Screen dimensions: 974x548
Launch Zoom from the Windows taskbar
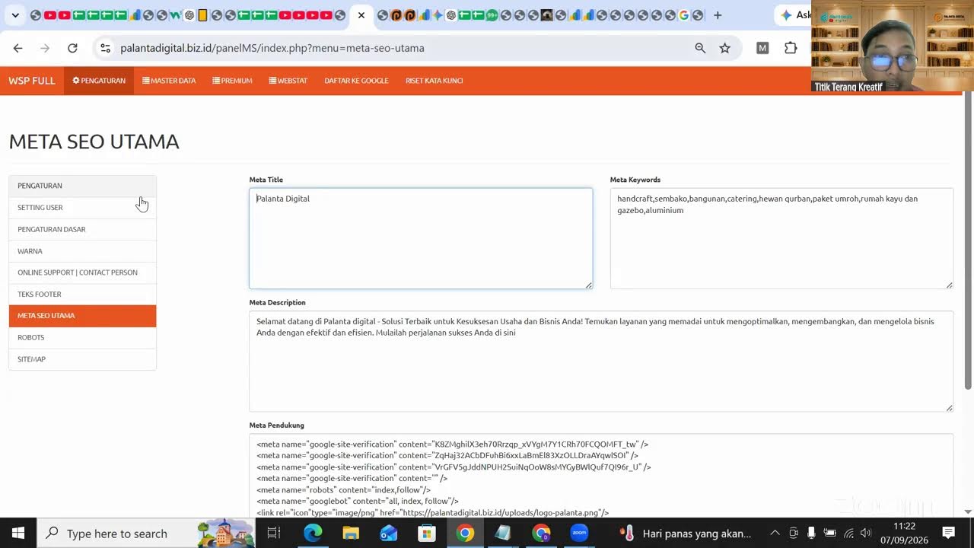click(579, 533)
